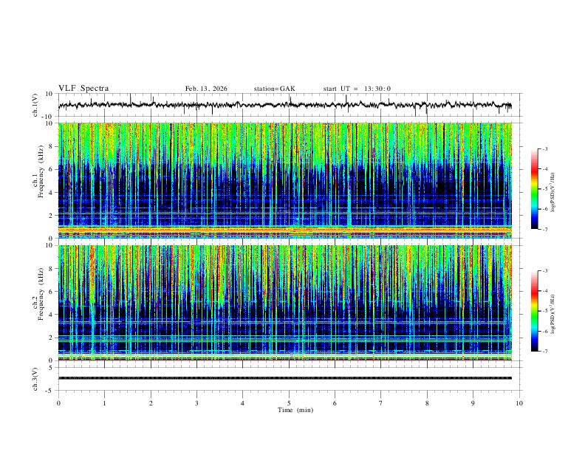Image resolution: width=585 pixels, height=452 pixels.
Task: Click the ch.1 spectrogram panel
Action: [285, 180]
